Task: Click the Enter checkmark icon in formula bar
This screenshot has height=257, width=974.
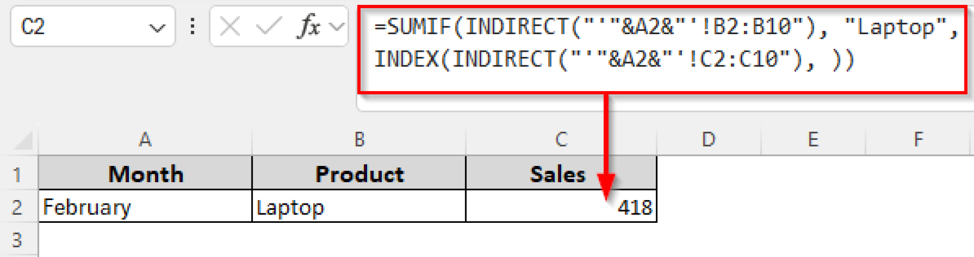Action: click(x=268, y=26)
